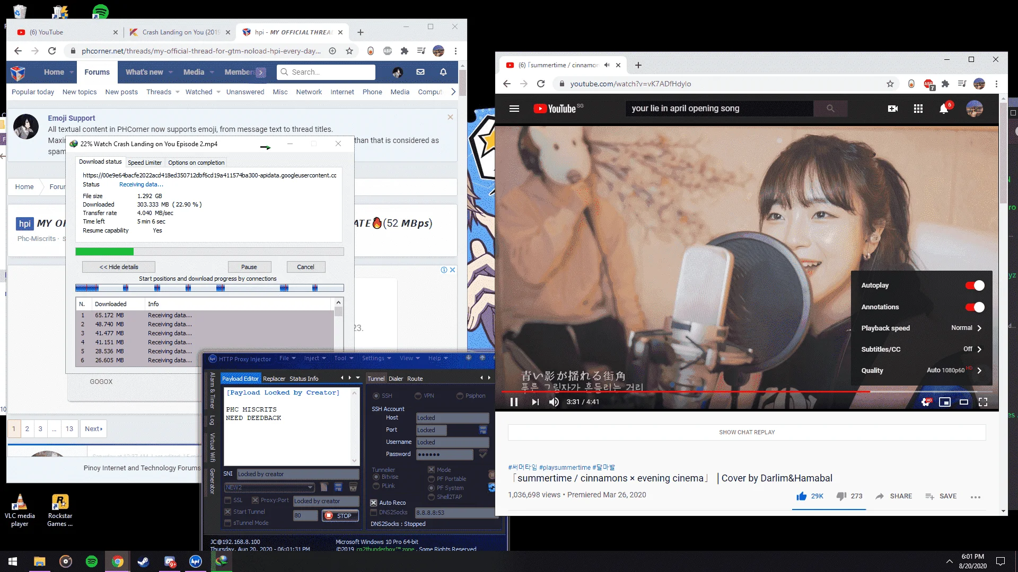Seek on the YouTube video progress bar

(x=747, y=391)
